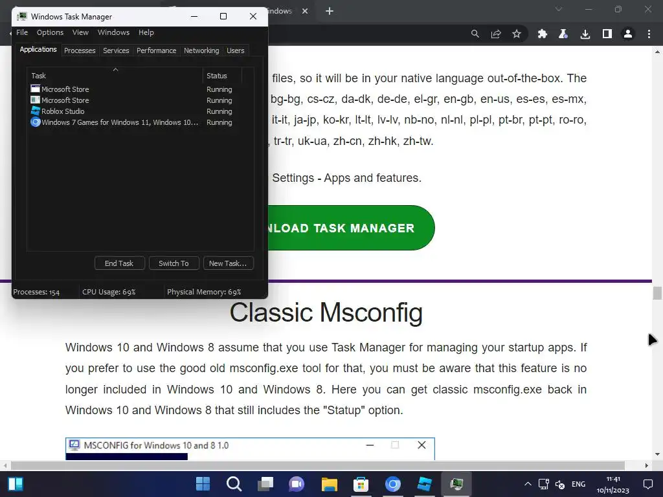Click the MSCONFIG window thumbnail image
This screenshot has height=497, width=663.
(x=250, y=449)
